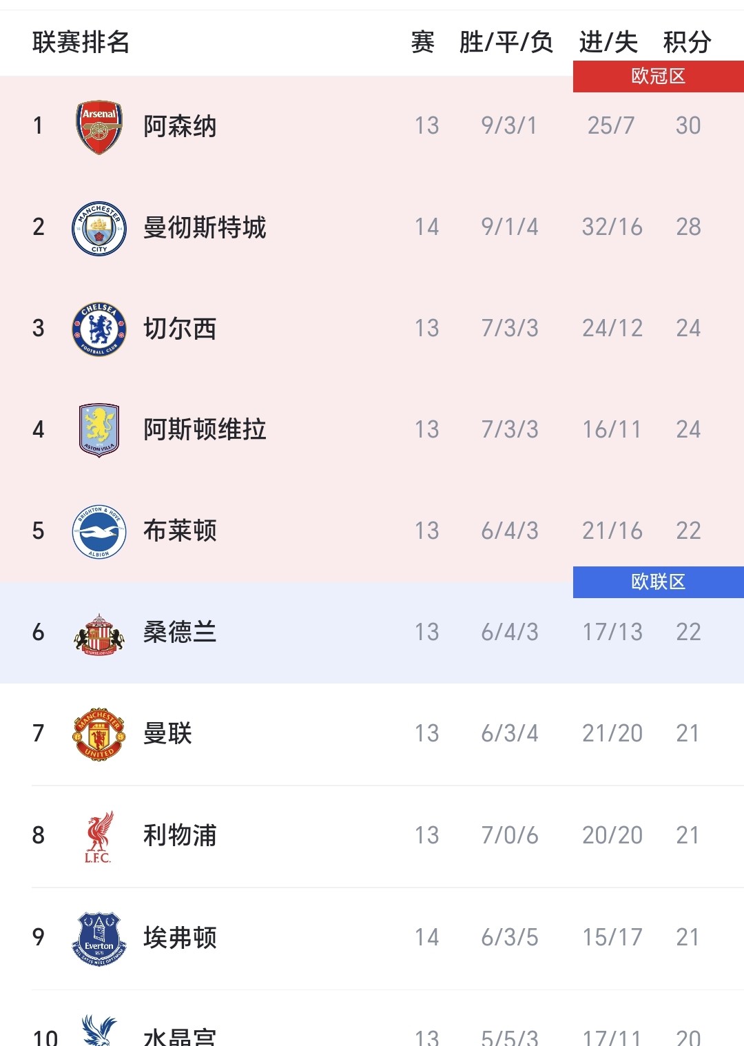
Task: Tap the Manchester City badge
Action: pos(99,228)
